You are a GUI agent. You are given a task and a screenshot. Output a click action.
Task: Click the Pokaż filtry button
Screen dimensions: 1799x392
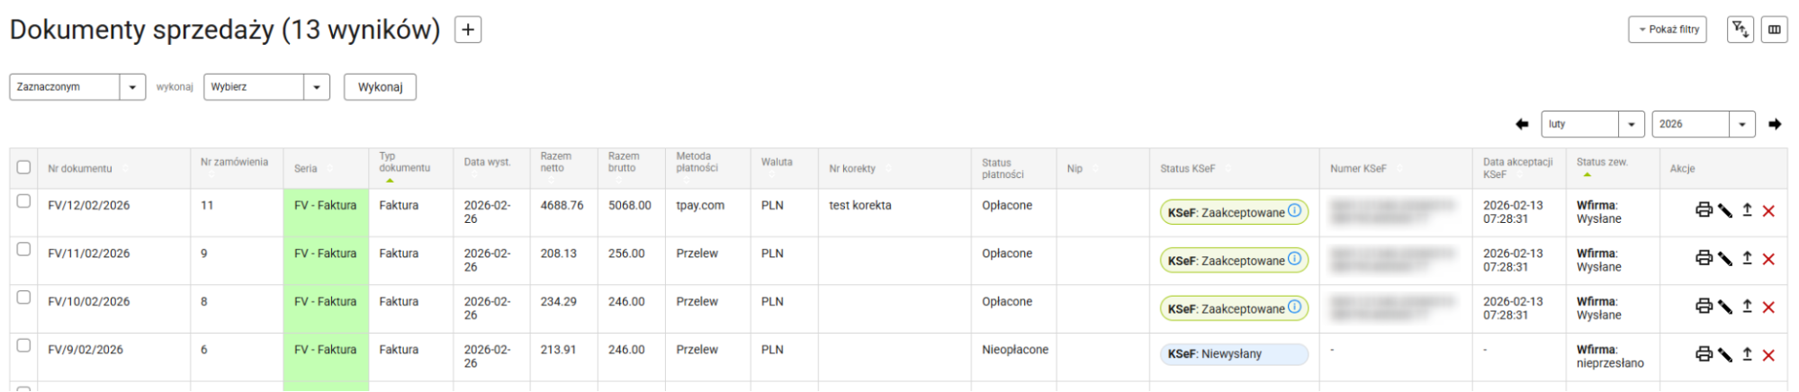1667,30
